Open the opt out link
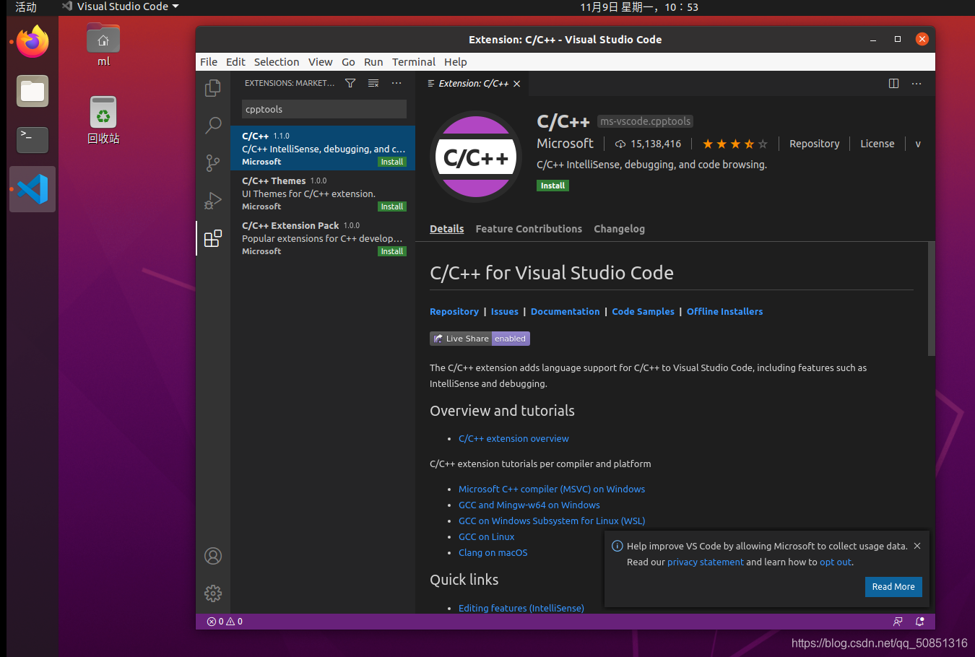Screen dimensions: 975x657 tap(836, 562)
